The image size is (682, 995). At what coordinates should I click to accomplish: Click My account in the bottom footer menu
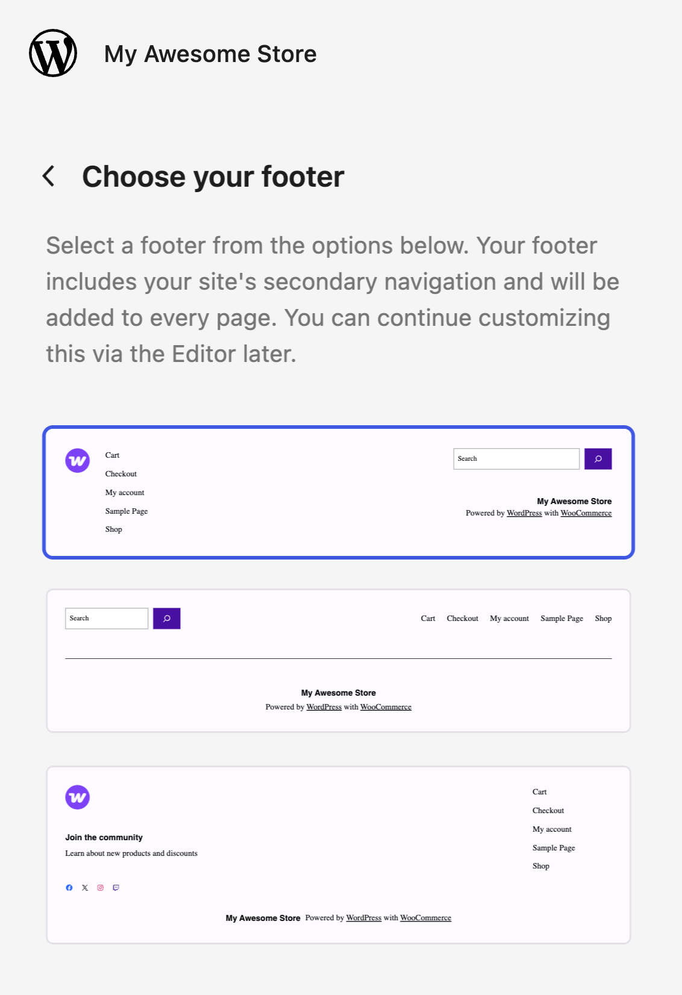pos(551,829)
